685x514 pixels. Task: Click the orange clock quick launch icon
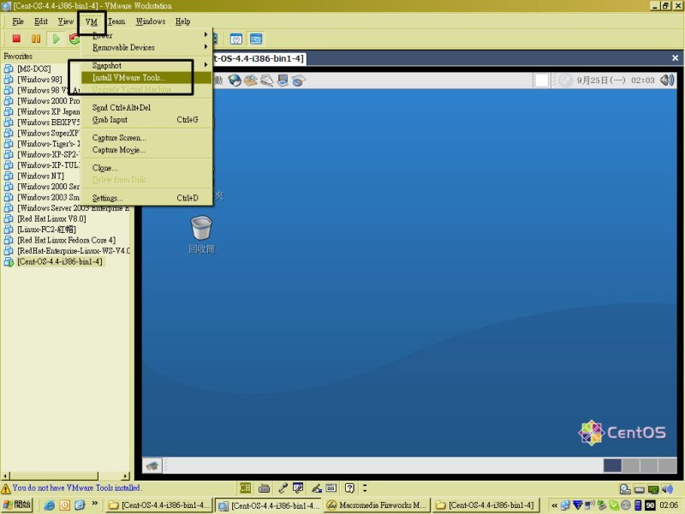(65, 505)
